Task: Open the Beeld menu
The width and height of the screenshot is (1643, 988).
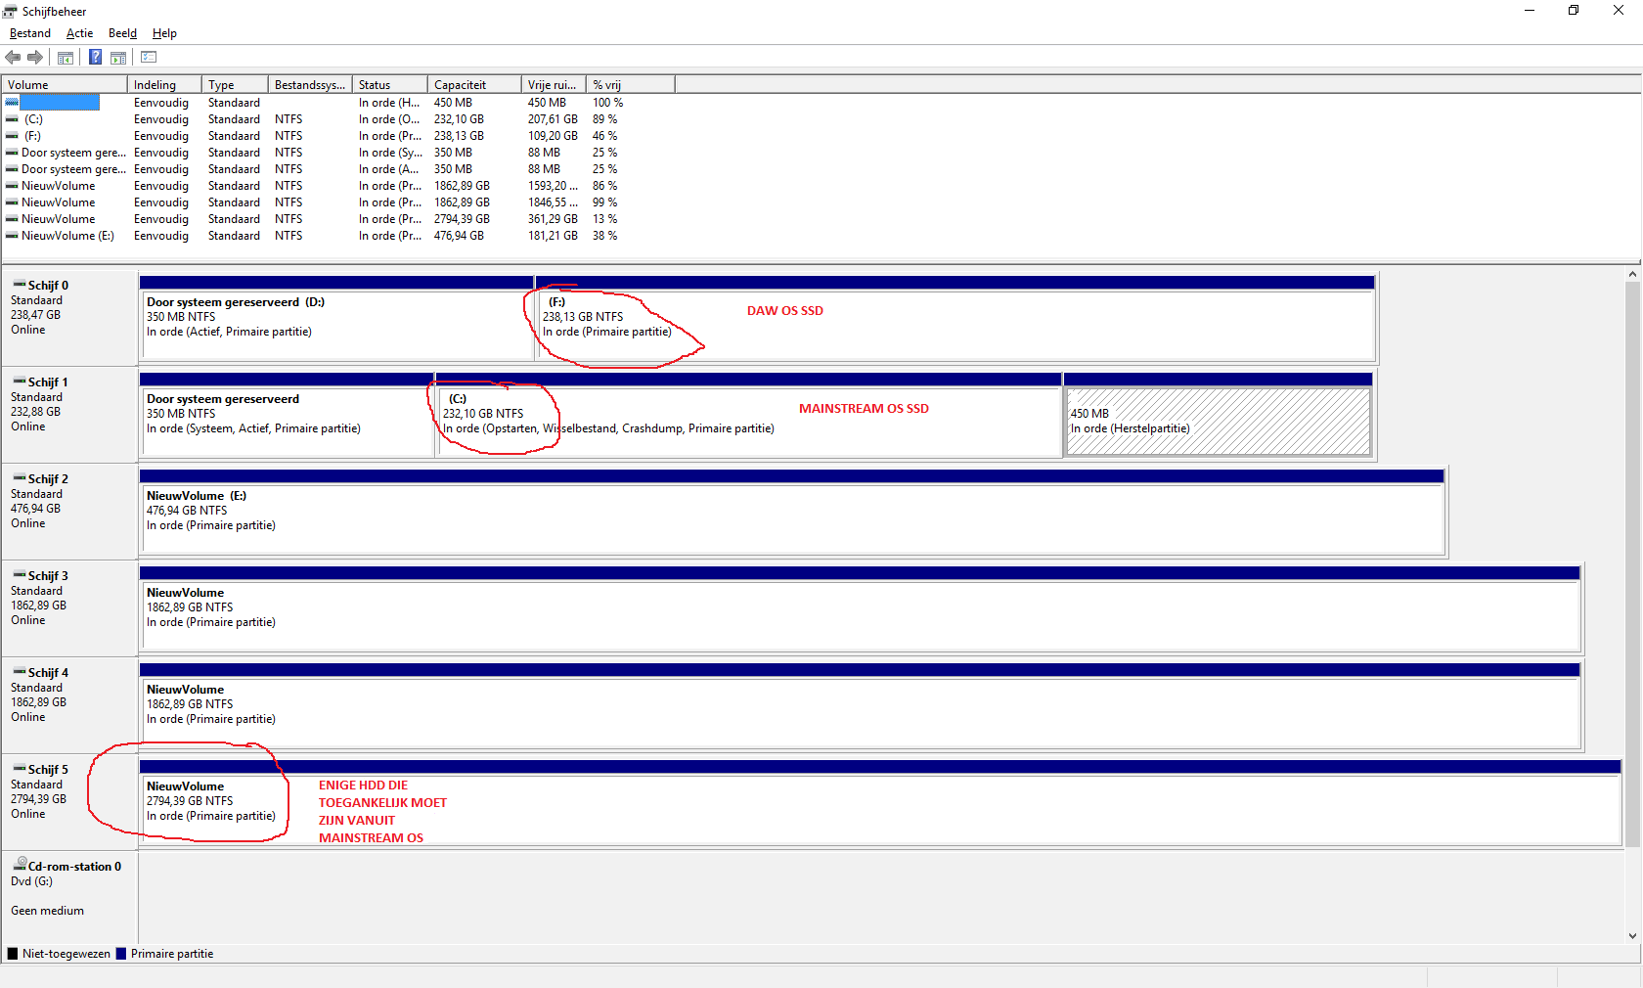Action: pos(122,33)
